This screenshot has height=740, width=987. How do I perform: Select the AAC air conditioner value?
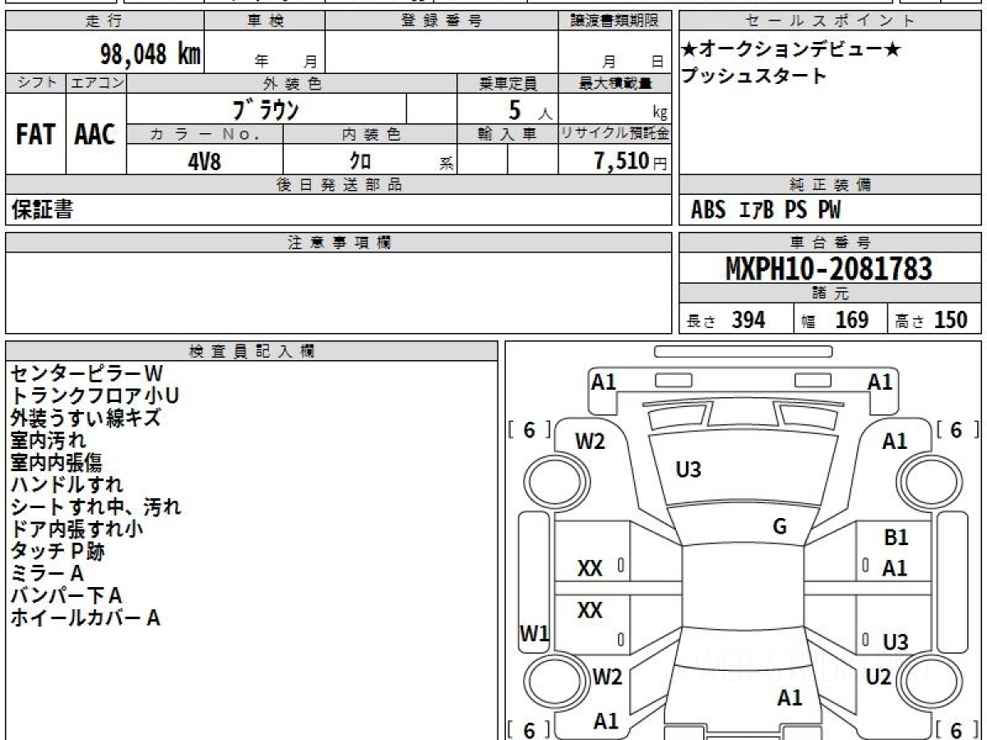pyautogui.click(x=95, y=135)
